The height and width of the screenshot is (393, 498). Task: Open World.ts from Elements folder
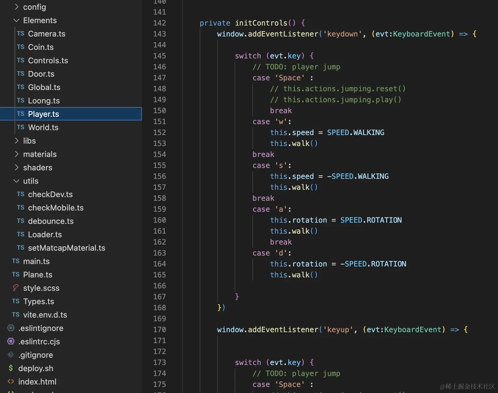43,128
